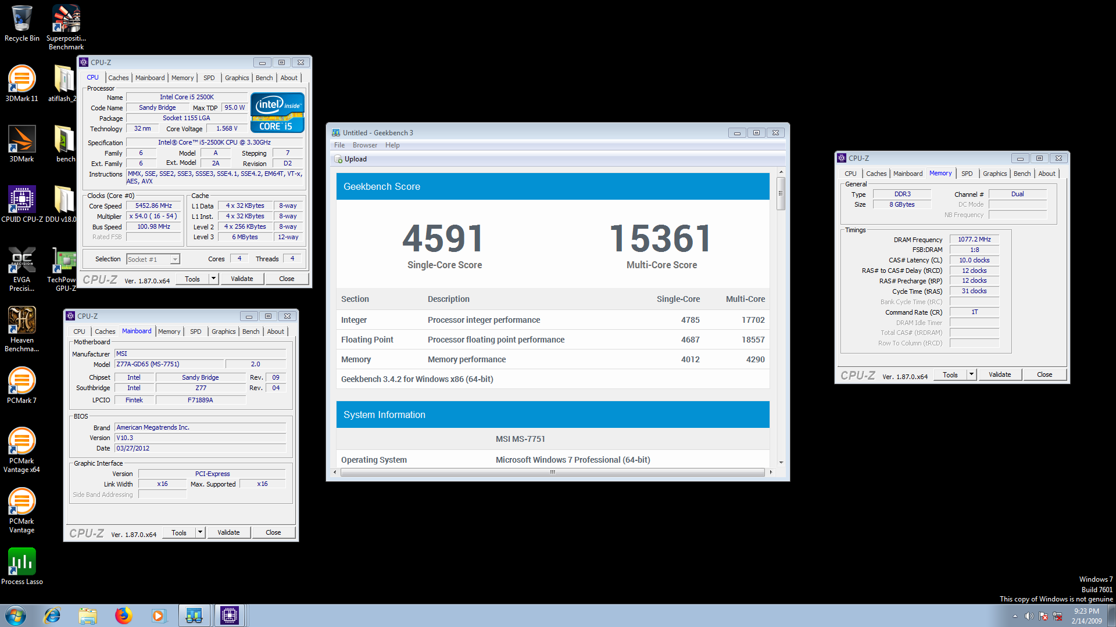Launch PCMark 7 shortcut
1116x627 pixels.
click(x=22, y=386)
